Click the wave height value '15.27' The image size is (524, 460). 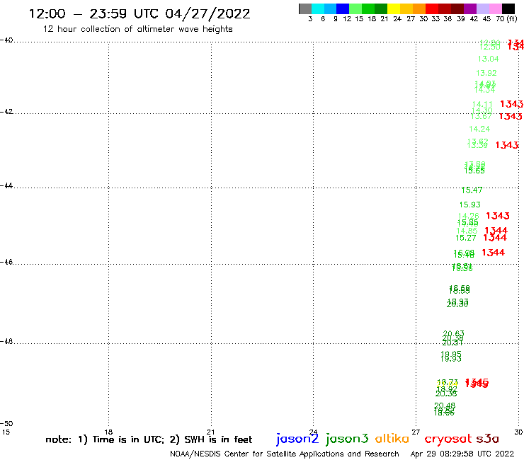coord(466,238)
